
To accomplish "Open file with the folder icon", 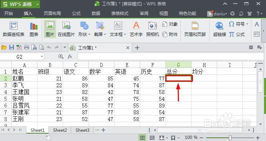I will click(x=4, y=47).
